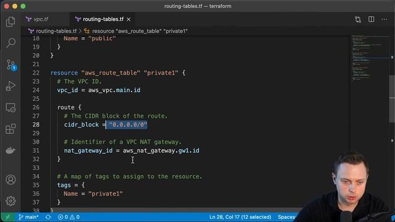
Task: Open remote window indicator in status bar
Action: pyautogui.click(x=8, y=216)
